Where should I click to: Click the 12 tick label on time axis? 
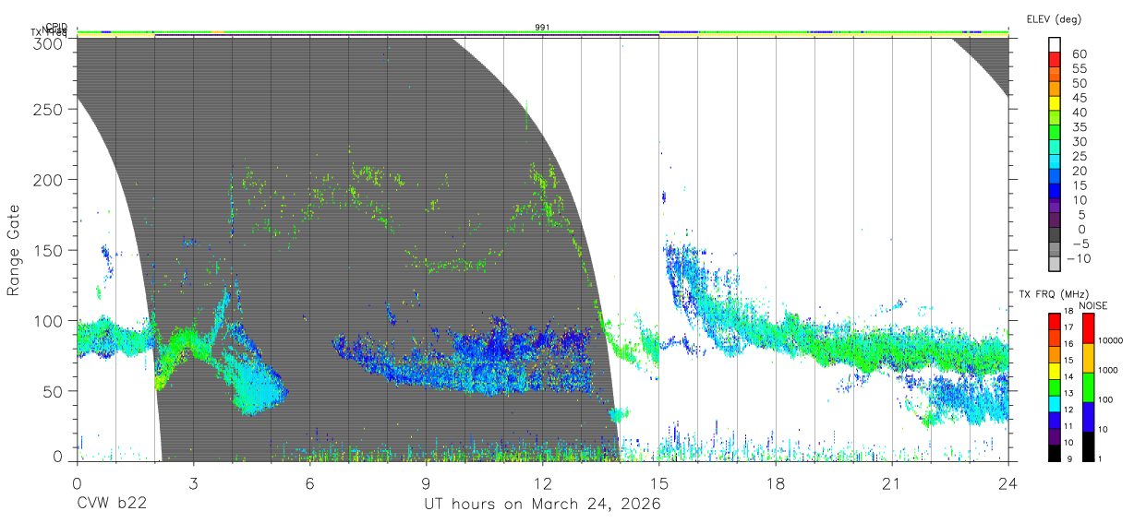542,483
